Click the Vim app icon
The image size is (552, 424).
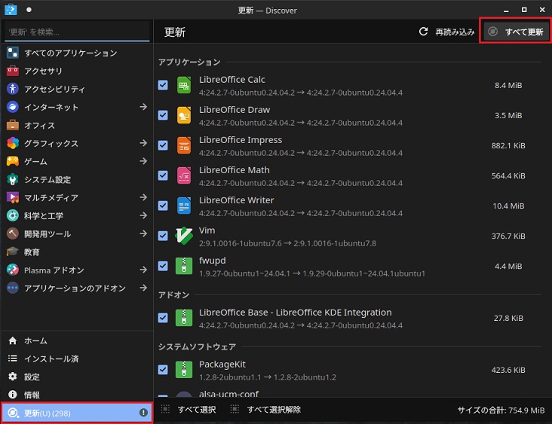tap(184, 236)
